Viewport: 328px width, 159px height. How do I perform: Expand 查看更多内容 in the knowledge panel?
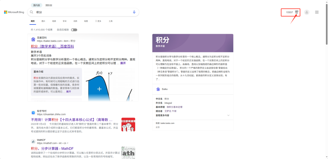228,115
